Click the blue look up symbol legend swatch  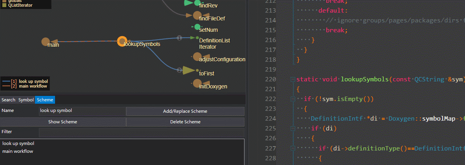click(x=6, y=81)
